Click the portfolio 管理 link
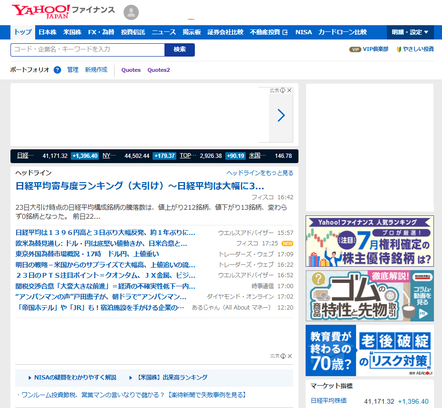The image size is (442, 408). (73, 70)
